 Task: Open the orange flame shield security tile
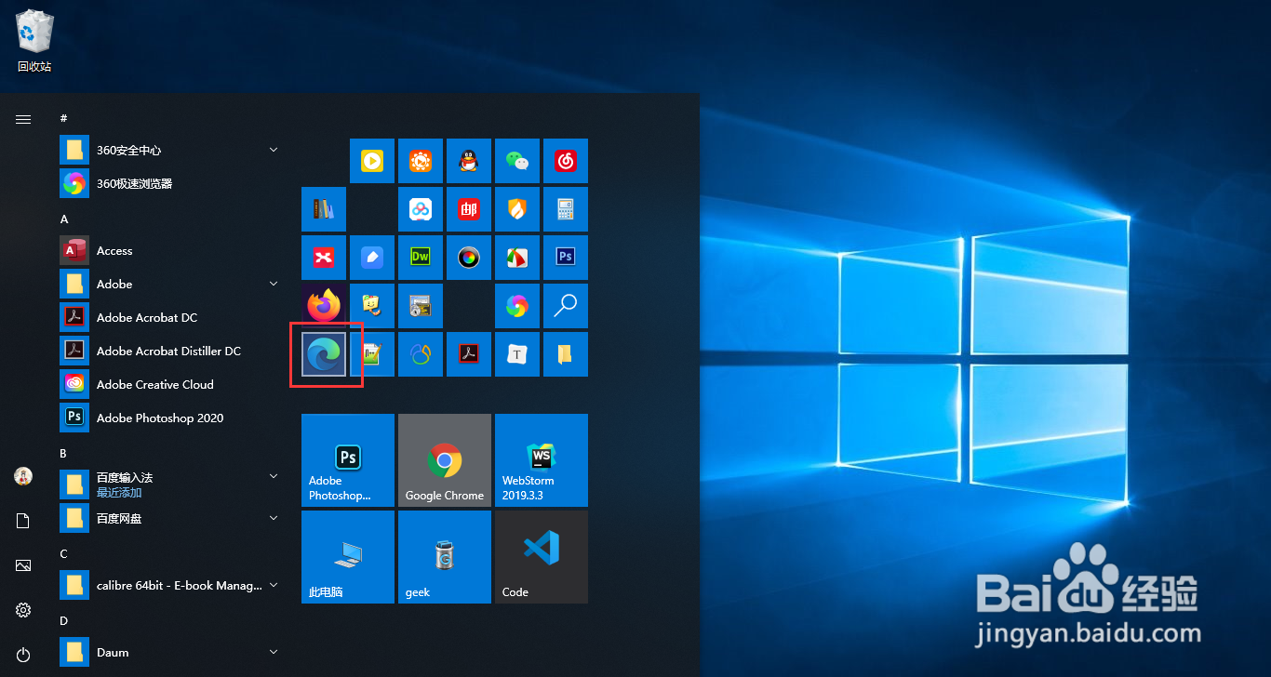click(517, 209)
